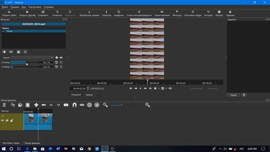
Task: Adjust the second Столбцы slider at 10.0%
Action: tap(32, 67)
